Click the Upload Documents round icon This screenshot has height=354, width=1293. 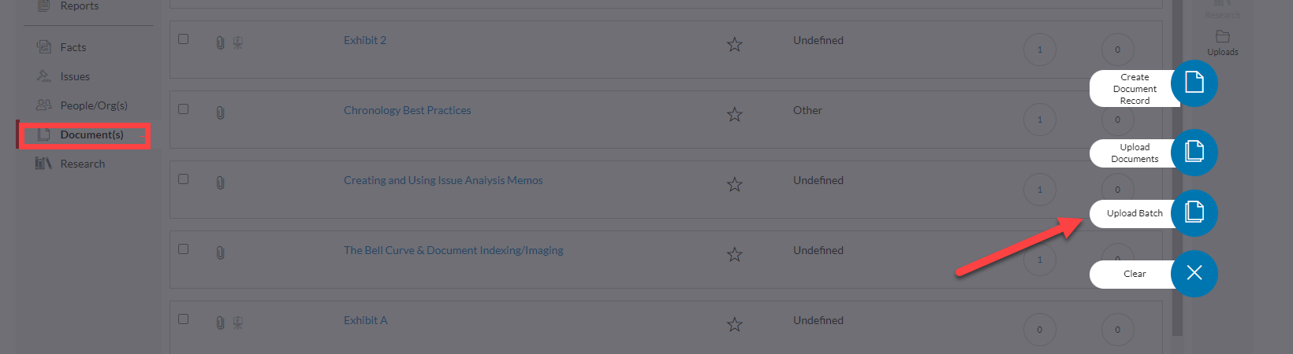(x=1194, y=152)
